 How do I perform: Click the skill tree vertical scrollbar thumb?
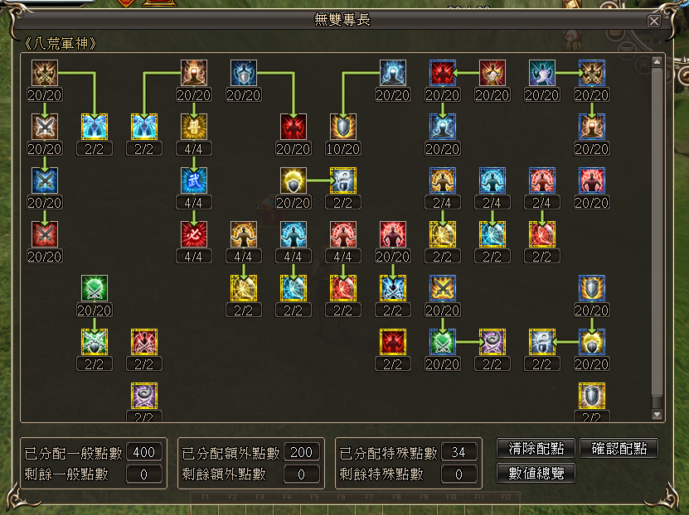click(x=657, y=232)
